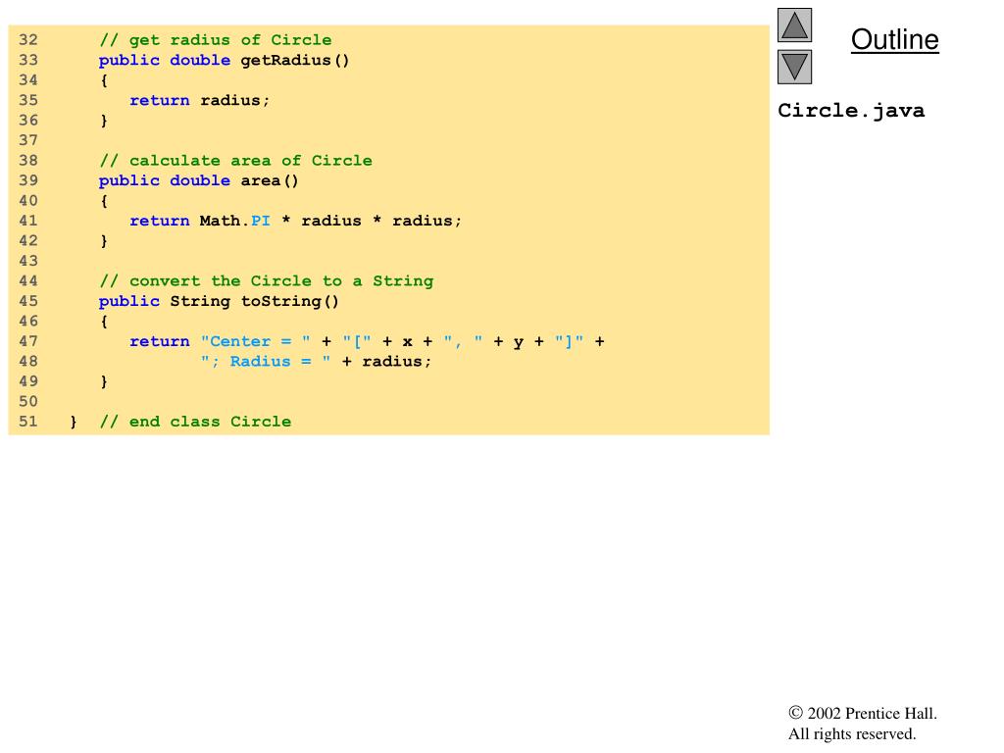This screenshot has width=1004, height=753.
Task: Click the comment '// calculate area of Circle'
Action: click(235, 161)
